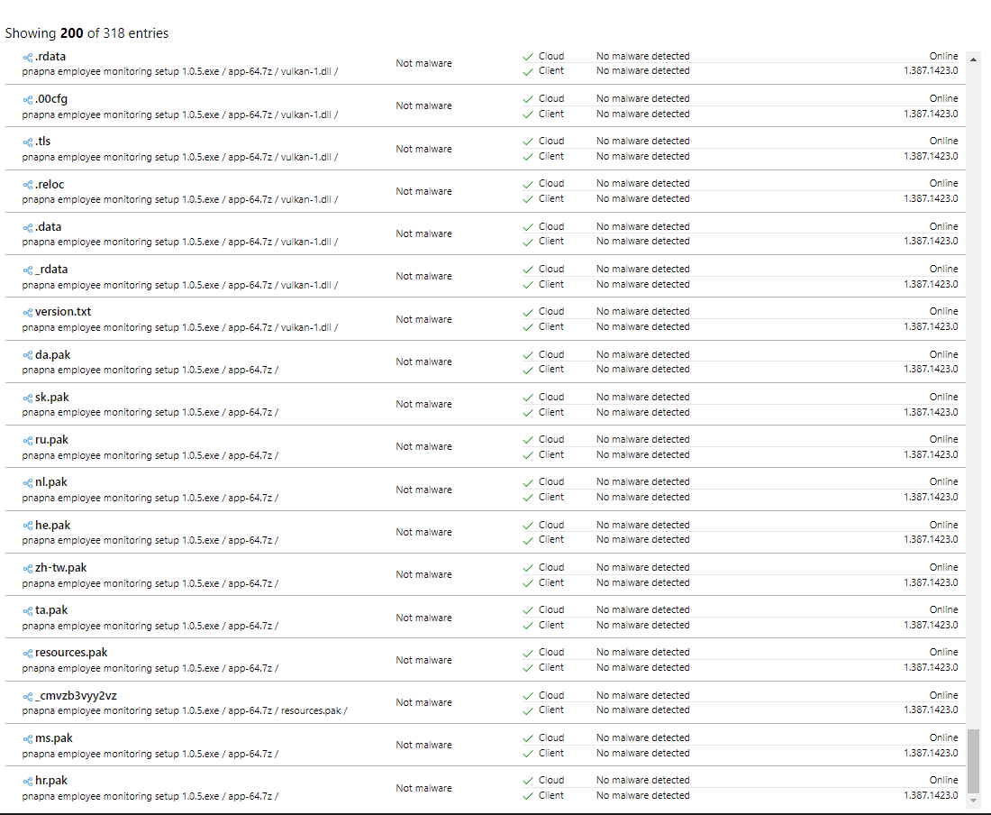Click 'Online' status in .tls row
991x815 pixels.
coord(943,141)
